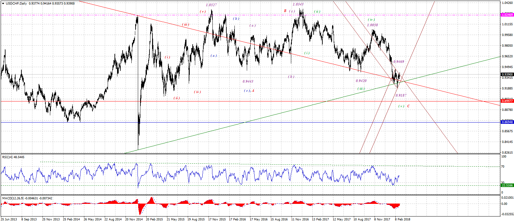Click the green 22.5166 RSI level tag
Image resolution: width=514 pixels, height=223 pixels.
click(x=507, y=185)
